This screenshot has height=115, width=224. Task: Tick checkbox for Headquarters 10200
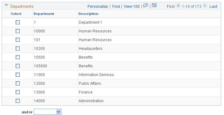(18, 48)
